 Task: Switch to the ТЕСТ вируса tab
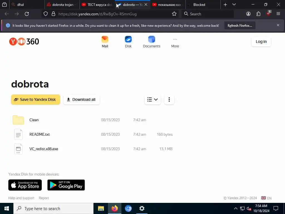tap(97, 5)
